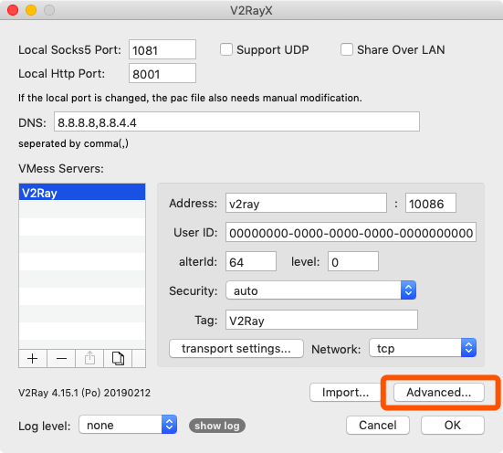Click the show log button

tap(217, 426)
